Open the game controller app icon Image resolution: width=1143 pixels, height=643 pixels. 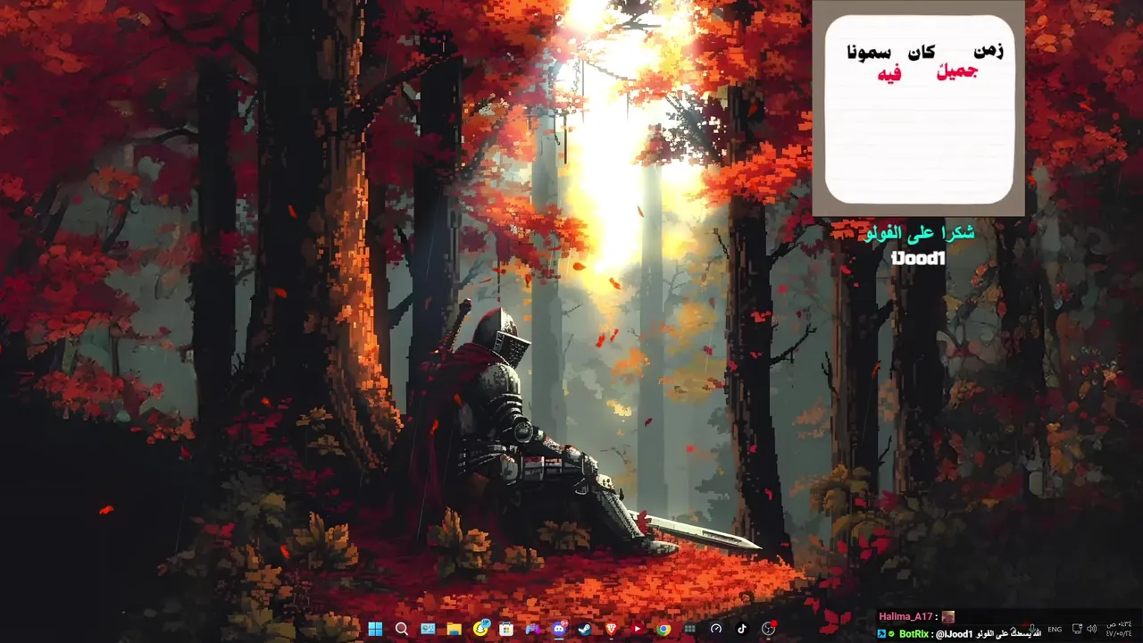point(532,629)
